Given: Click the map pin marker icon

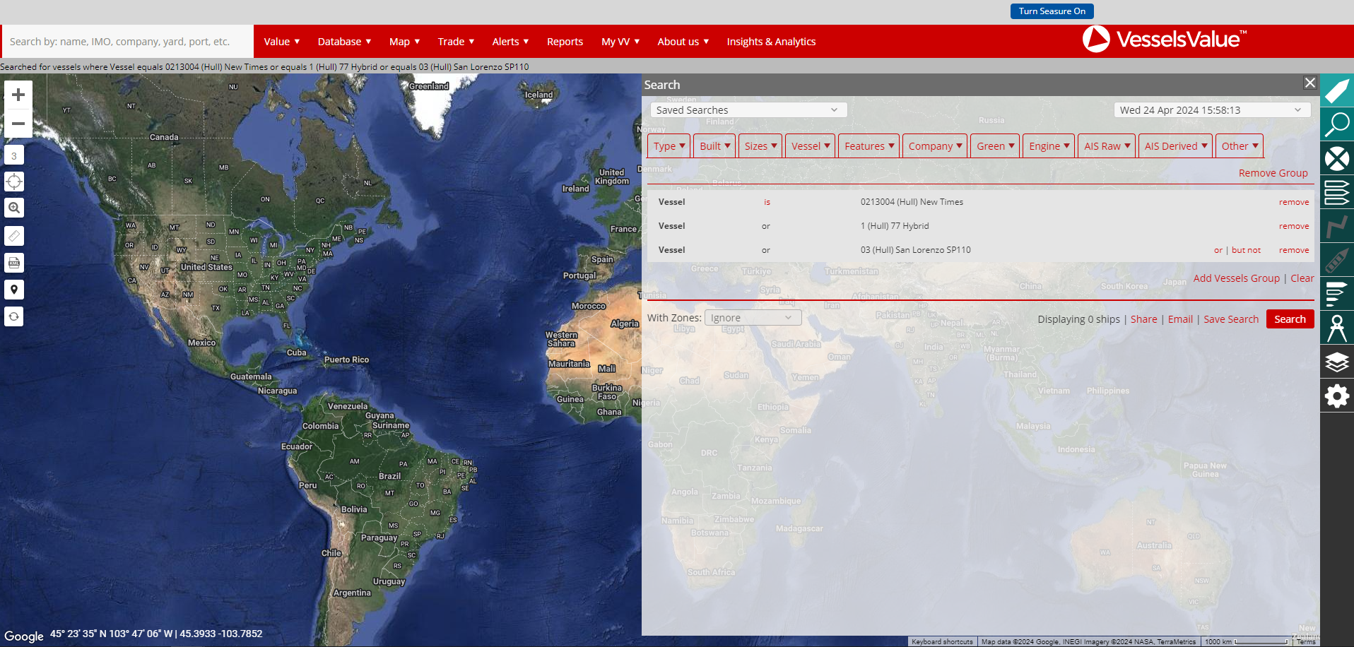Looking at the screenshot, I should [14, 290].
